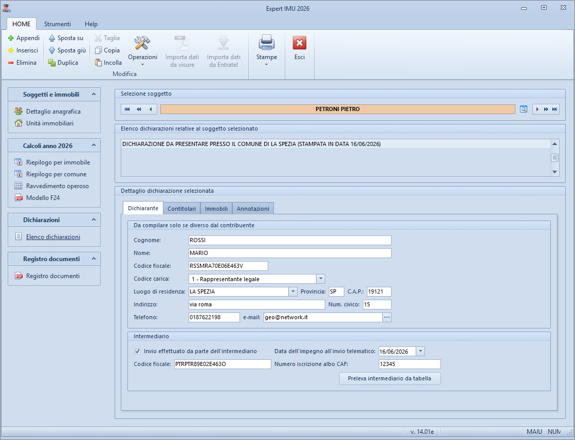The height and width of the screenshot is (440, 575).
Task: Jump to first subject record arrow
Action: pyautogui.click(x=127, y=109)
